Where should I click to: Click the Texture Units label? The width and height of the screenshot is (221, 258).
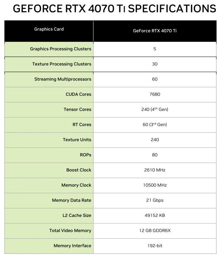(77, 140)
